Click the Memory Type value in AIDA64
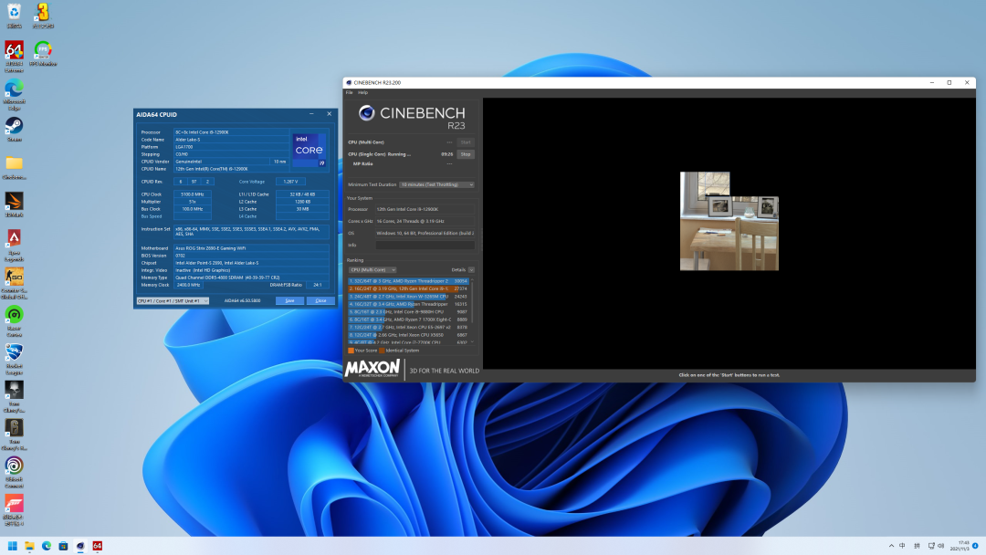The height and width of the screenshot is (555, 986). tap(251, 277)
